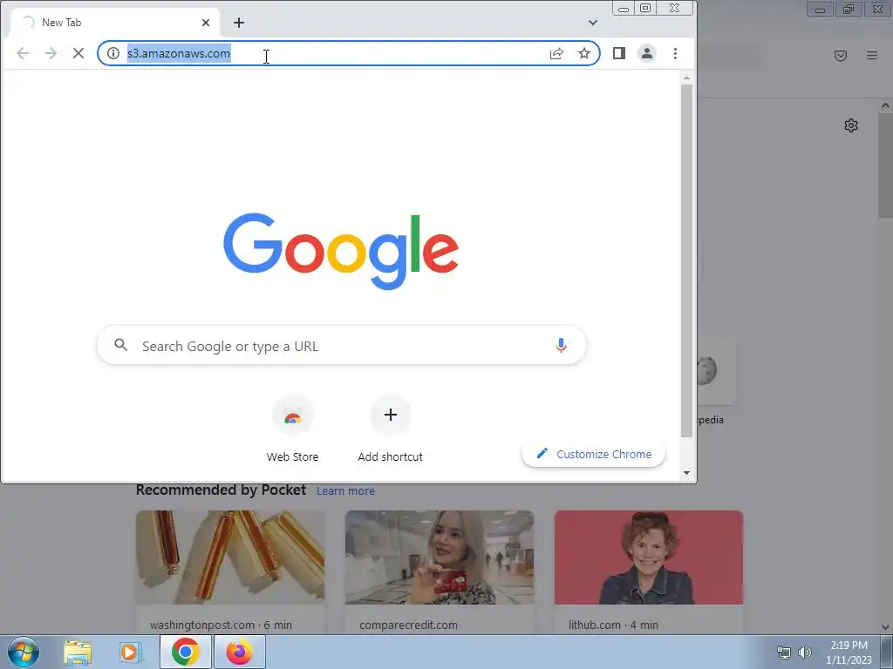
Task: Click Chrome page scroll up arrow
Action: (686, 78)
